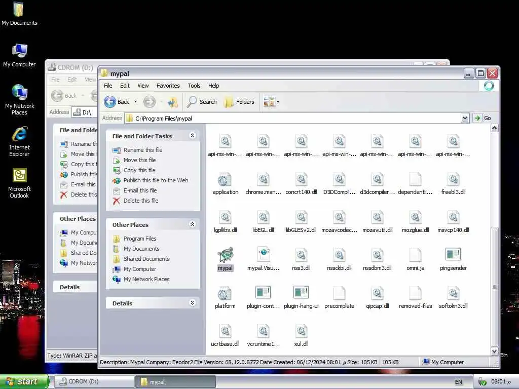519x389 pixels.
Task: Expand the Address bar dropdown list
Action: (465, 118)
